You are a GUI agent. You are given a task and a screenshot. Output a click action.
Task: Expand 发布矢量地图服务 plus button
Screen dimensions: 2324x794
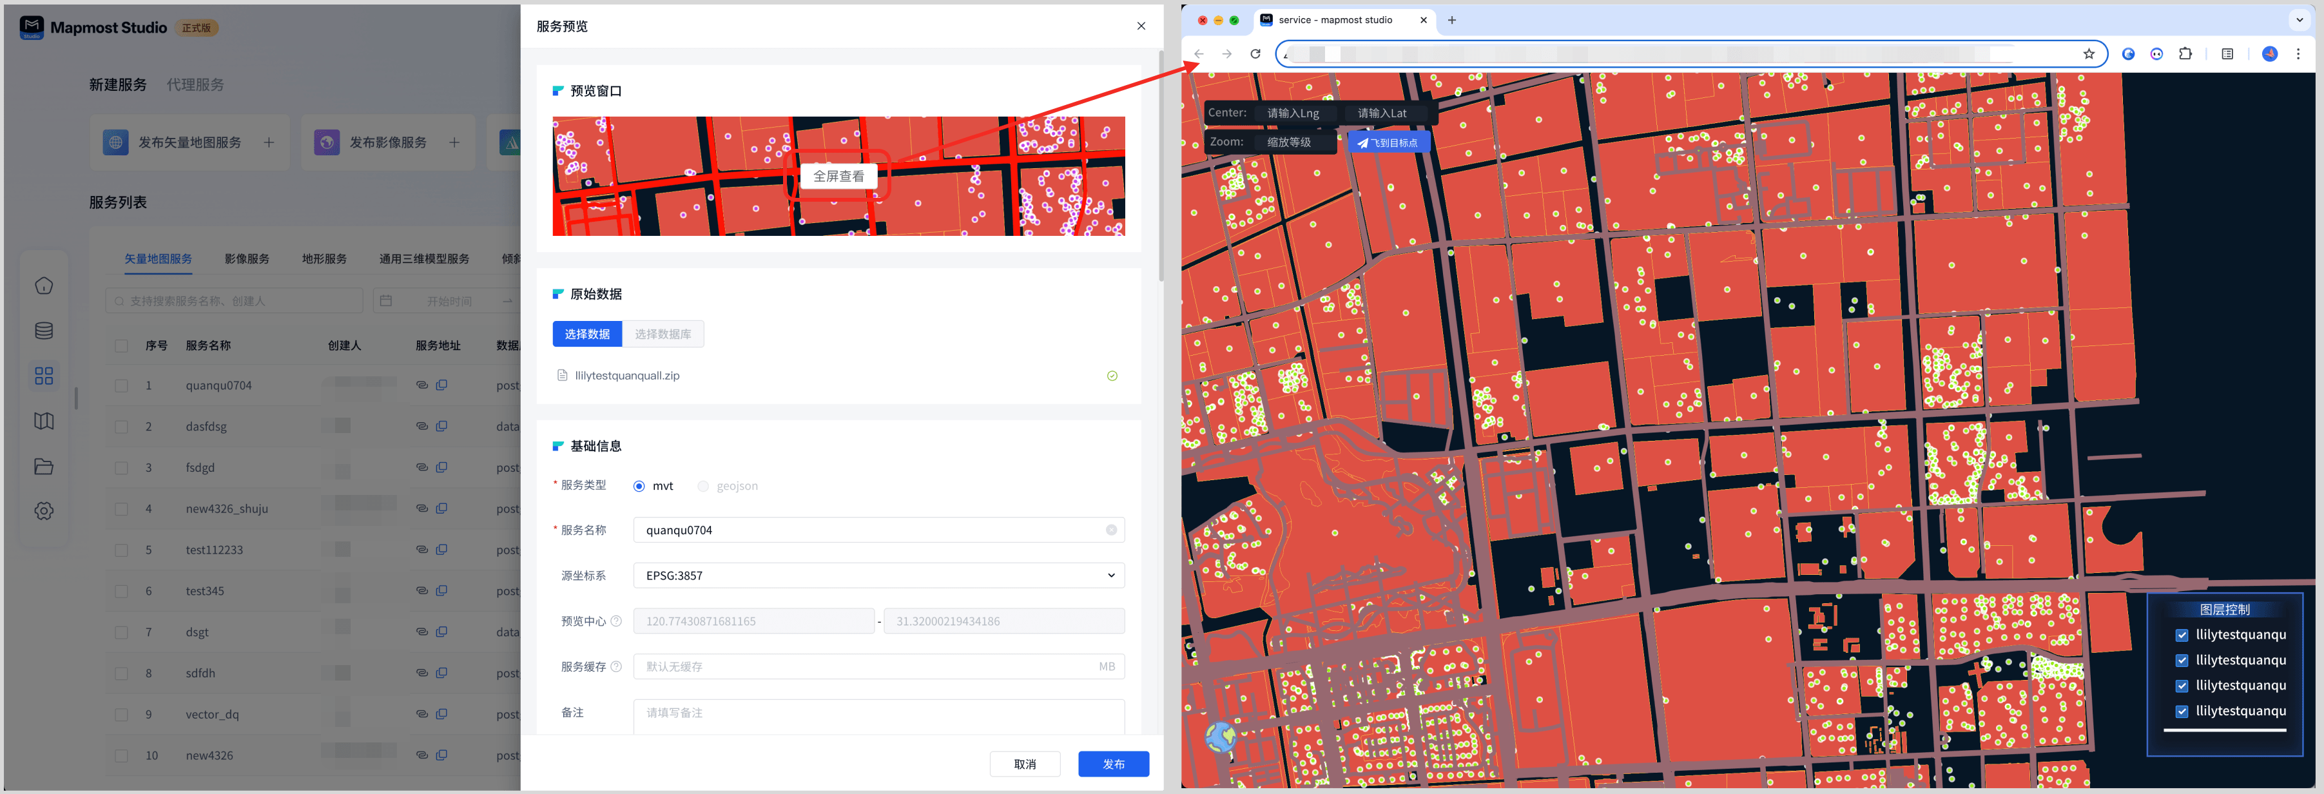[269, 142]
